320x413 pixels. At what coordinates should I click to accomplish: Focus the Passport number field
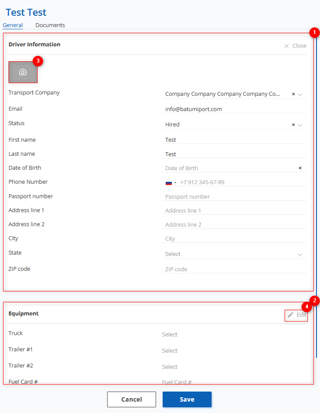[x=234, y=197]
